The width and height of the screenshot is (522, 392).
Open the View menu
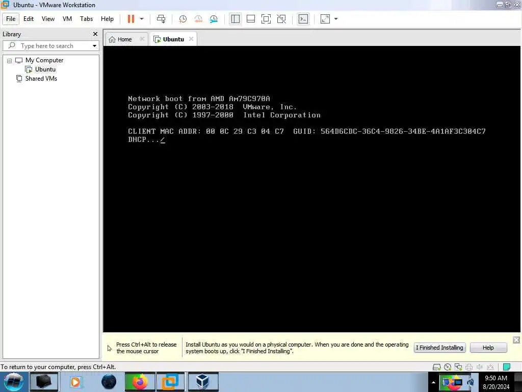click(x=48, y=19)
